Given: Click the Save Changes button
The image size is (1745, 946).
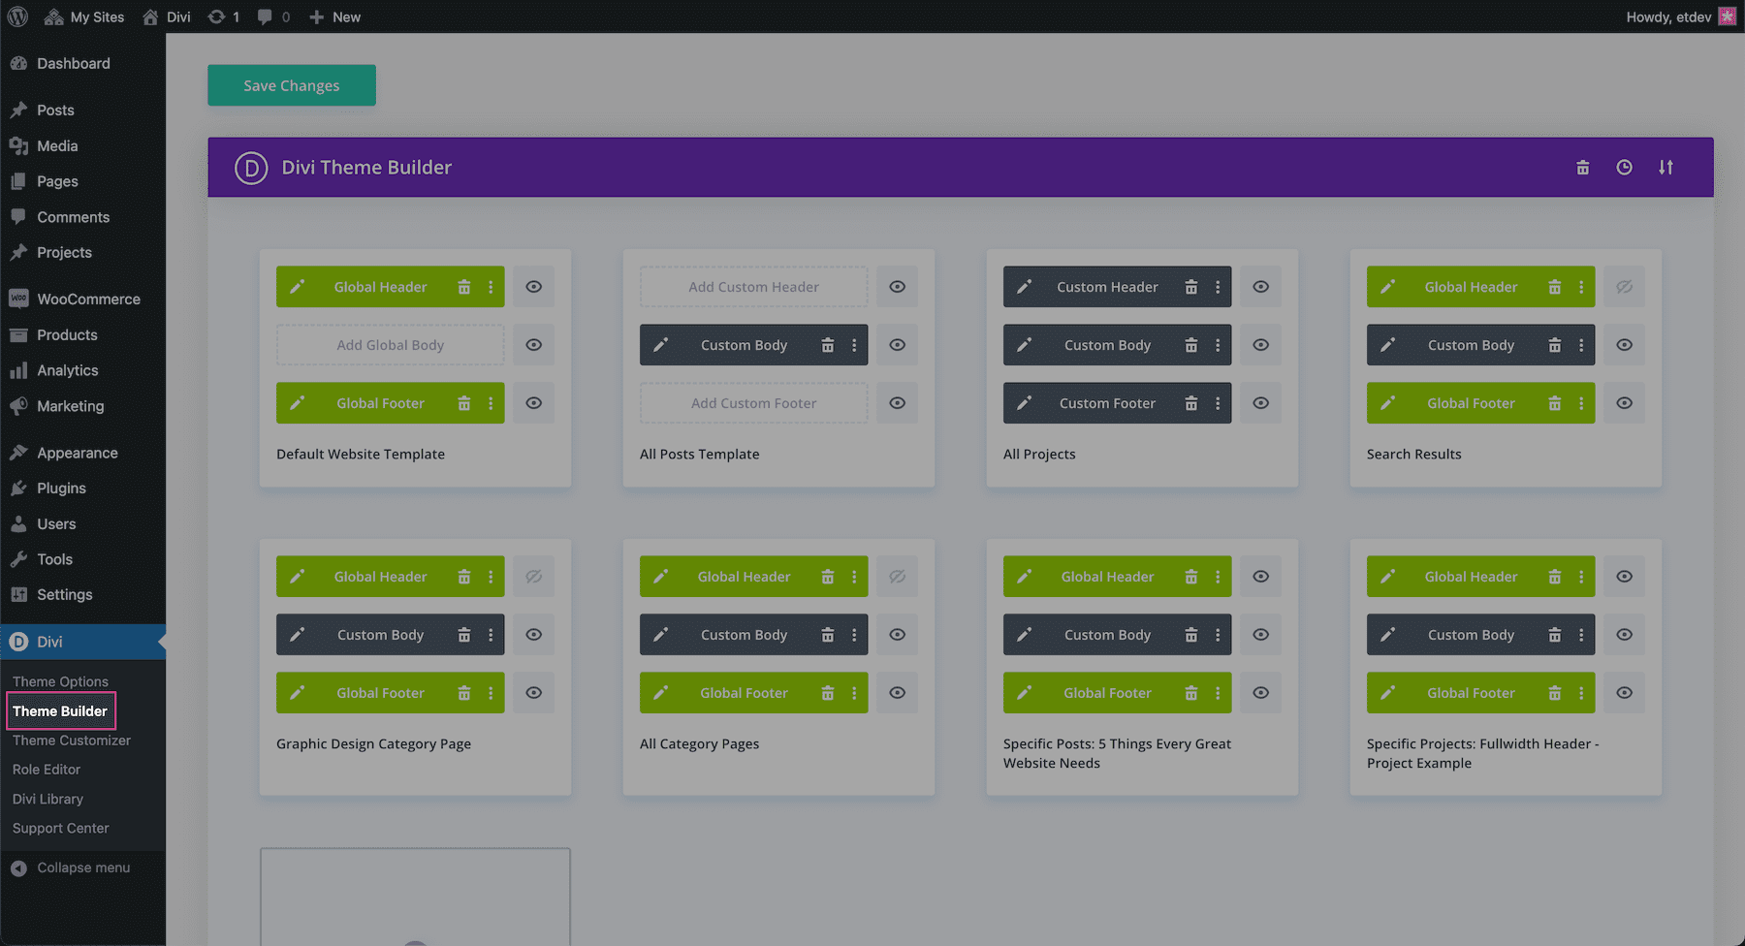Looking at the screenshot, I should (x=291, y=85).
